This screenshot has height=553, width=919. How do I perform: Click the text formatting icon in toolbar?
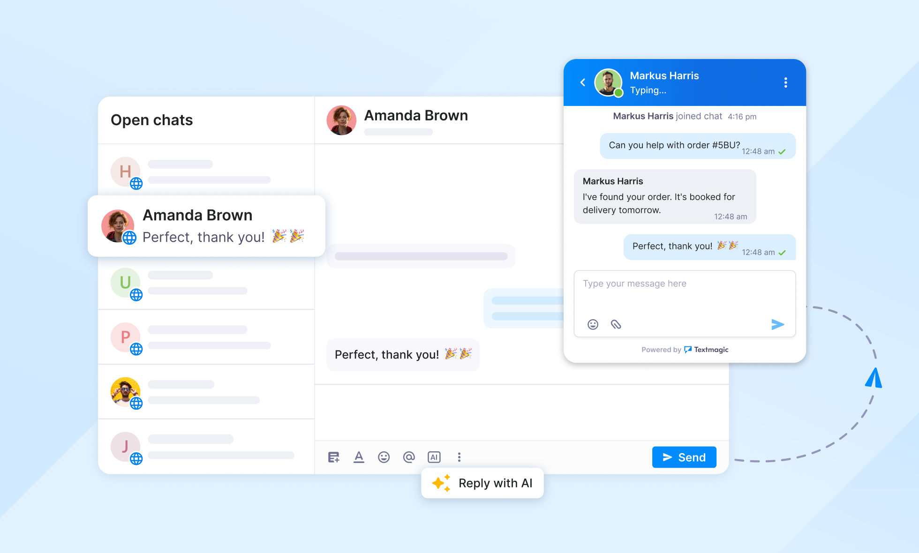(358, 457)
